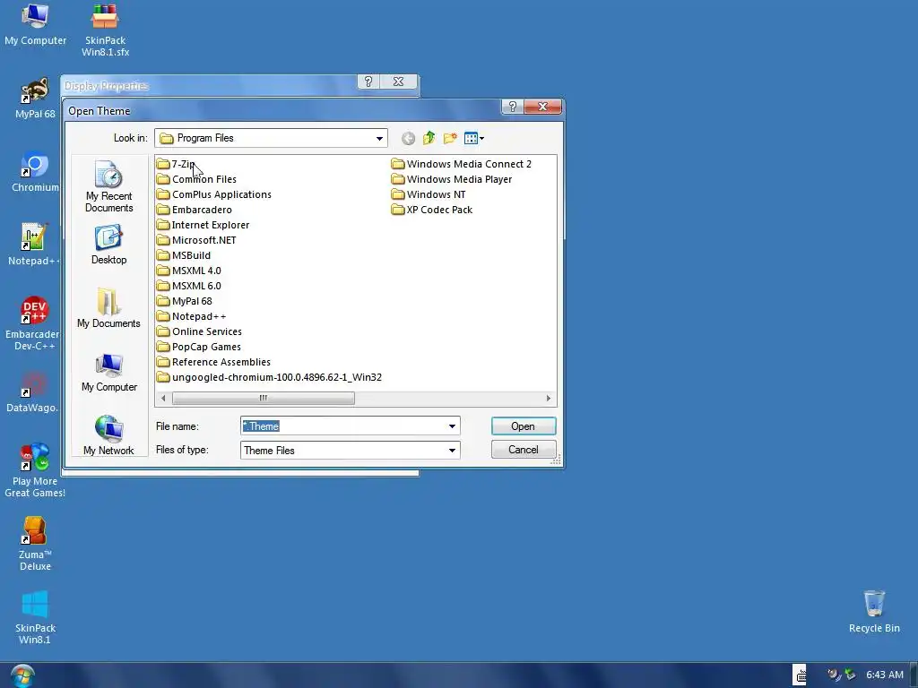Click the Start orb button
The height and width of the screenshot is (688, 918).
[22, 676]
